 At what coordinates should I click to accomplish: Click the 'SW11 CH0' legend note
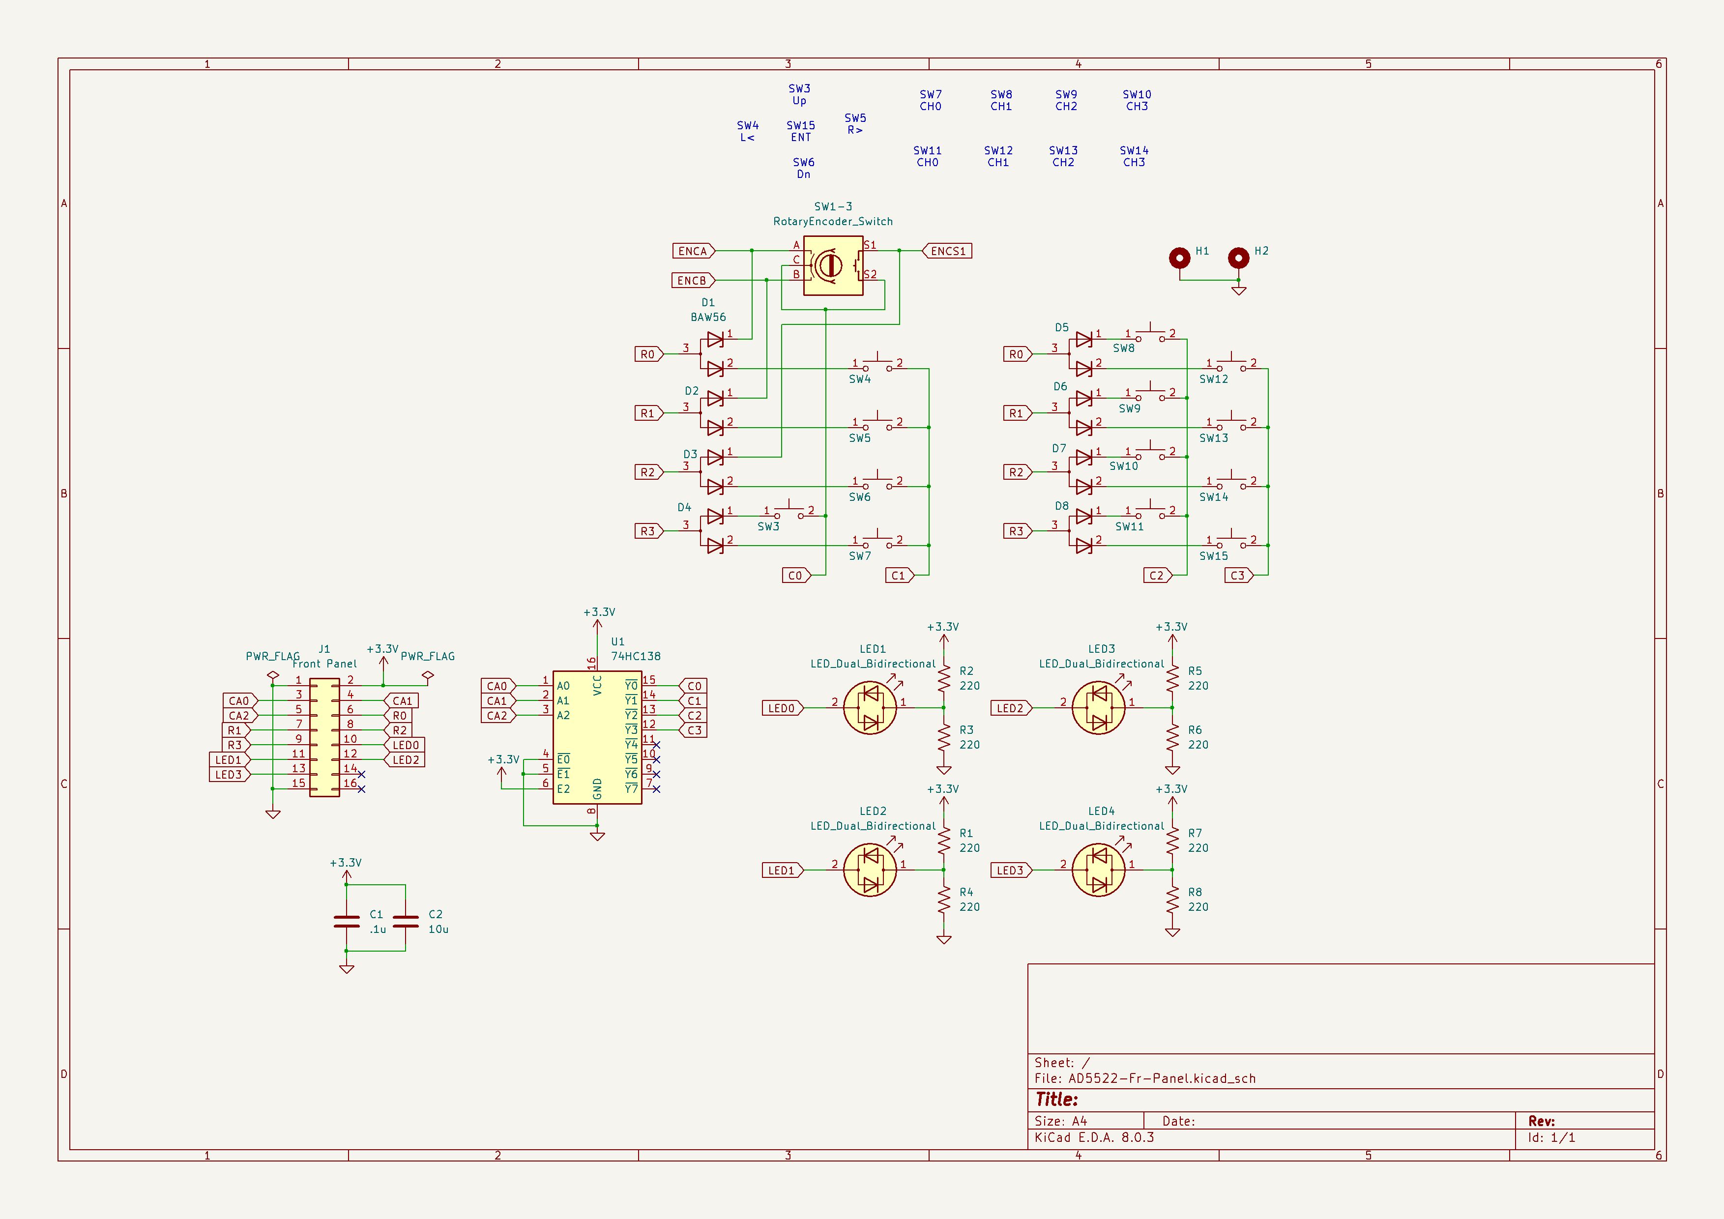pyautogui.click(x=927, y=156)
